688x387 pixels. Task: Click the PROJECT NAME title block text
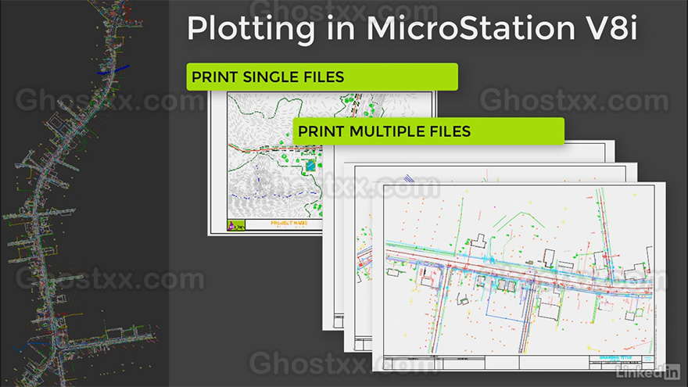[288, 224]
